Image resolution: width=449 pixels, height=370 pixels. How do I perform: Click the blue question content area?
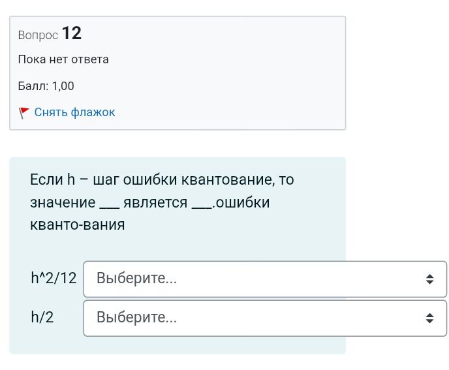178,255
